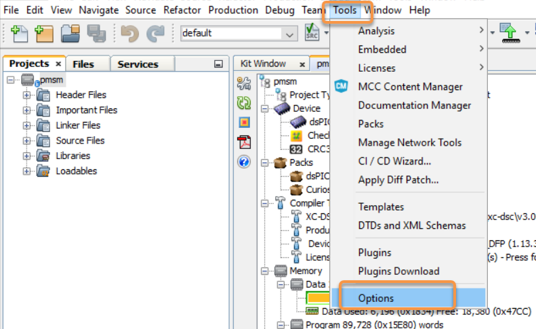This screenshot has width=536, height=329.
Task: Click the green refresh icon in Kit Window sidebar
Action: (x=244, y=103)
